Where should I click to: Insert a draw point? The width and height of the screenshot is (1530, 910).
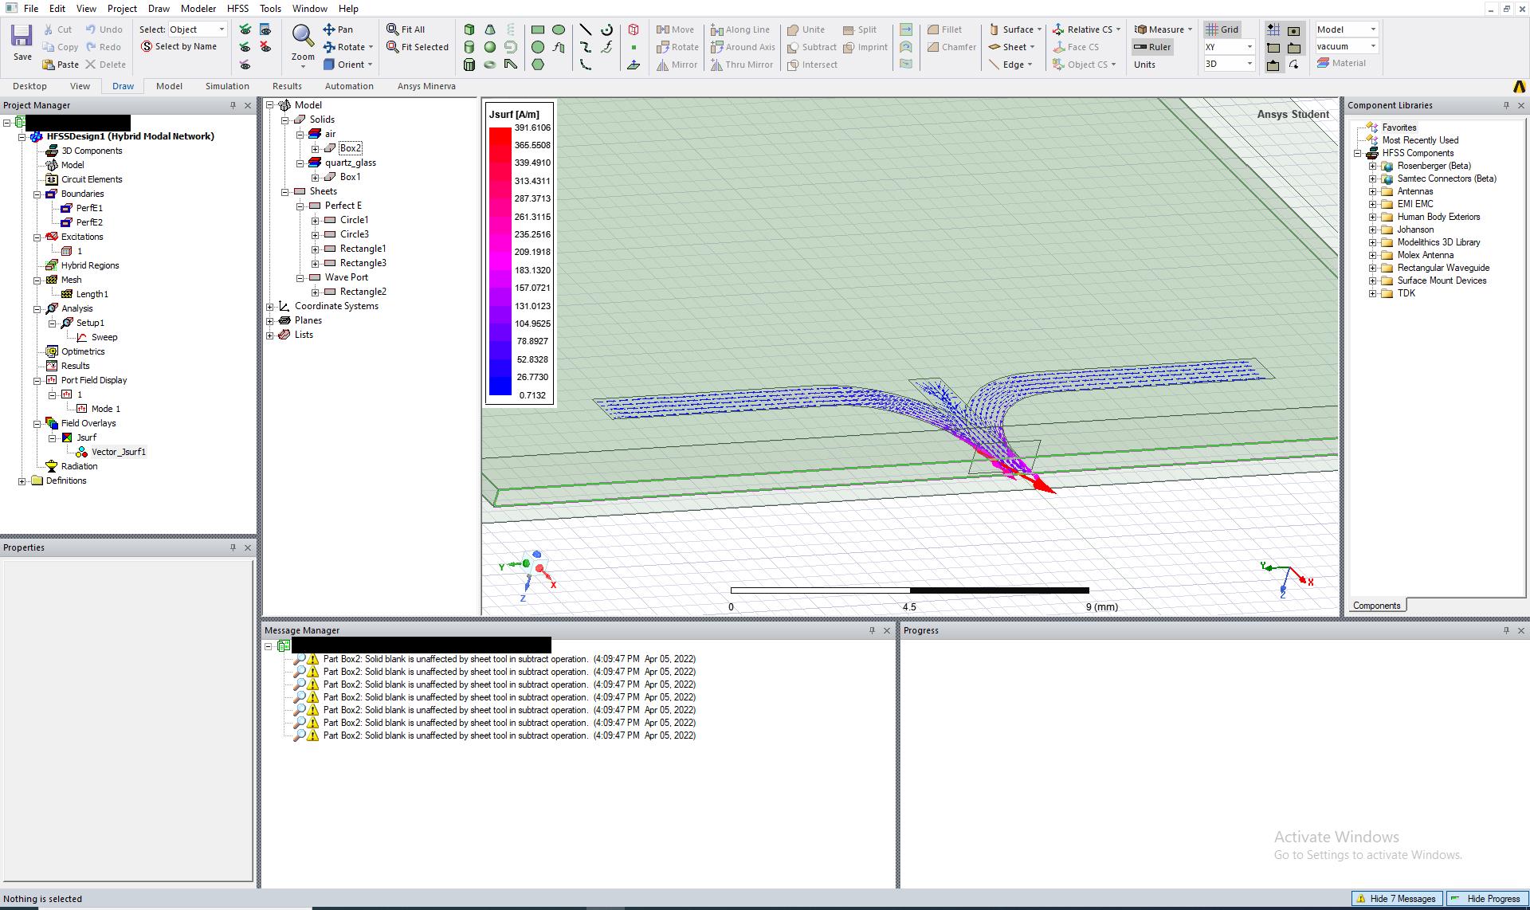pyautogui.click(x=634, y=47)
